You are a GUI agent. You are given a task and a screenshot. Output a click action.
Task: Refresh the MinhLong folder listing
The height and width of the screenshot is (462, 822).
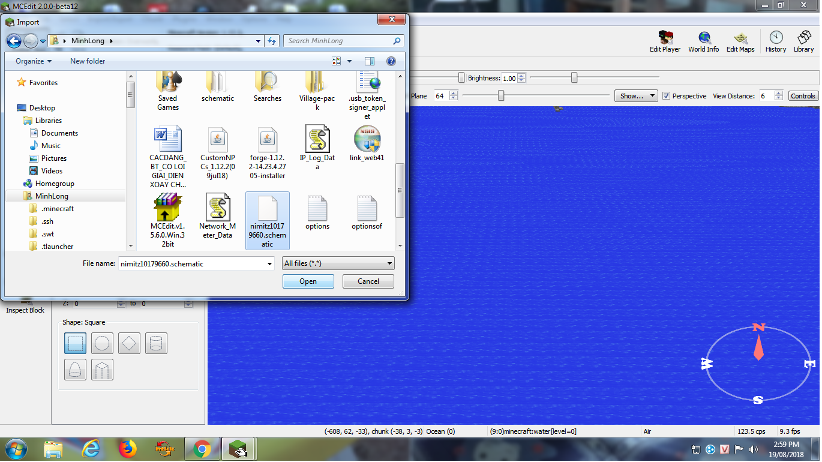coord(272,41)
